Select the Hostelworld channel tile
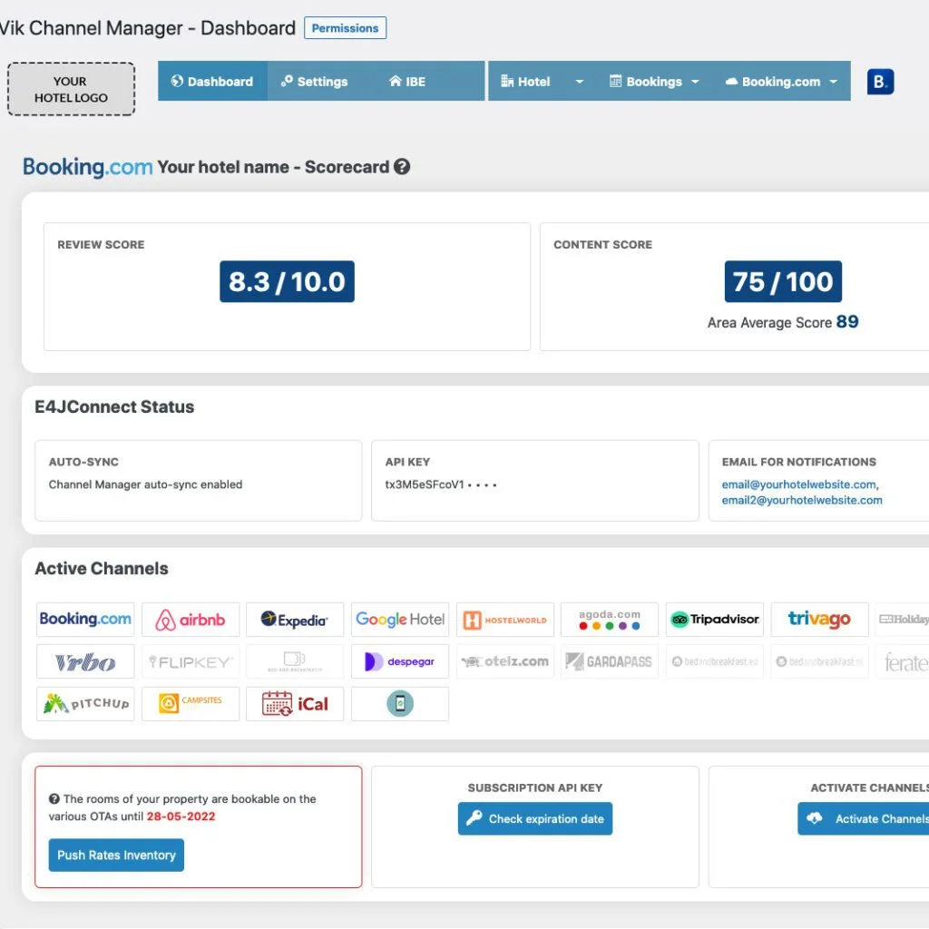Screen dimensions: 929x929 click(x=504, y=619)
